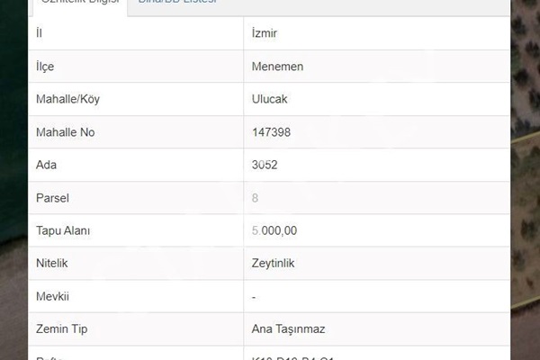Click the Ana Taşınmaz value
This screenshot has width=540, height=360.
(288, 329)
